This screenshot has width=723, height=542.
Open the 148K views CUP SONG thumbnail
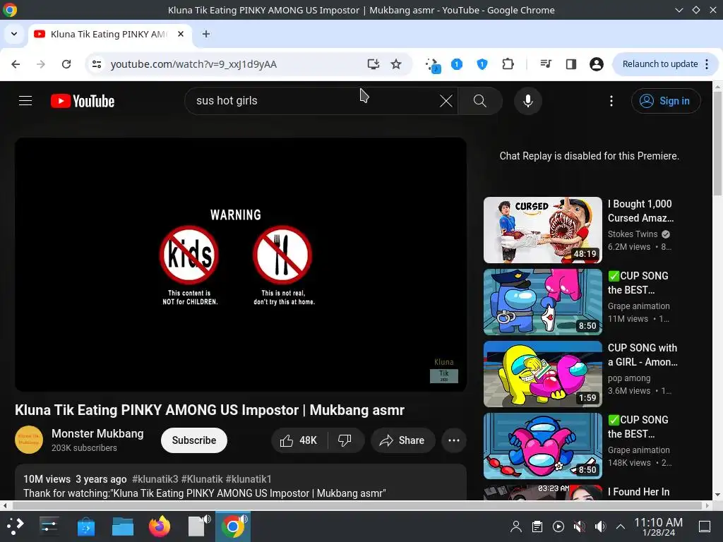click(543, 446)
